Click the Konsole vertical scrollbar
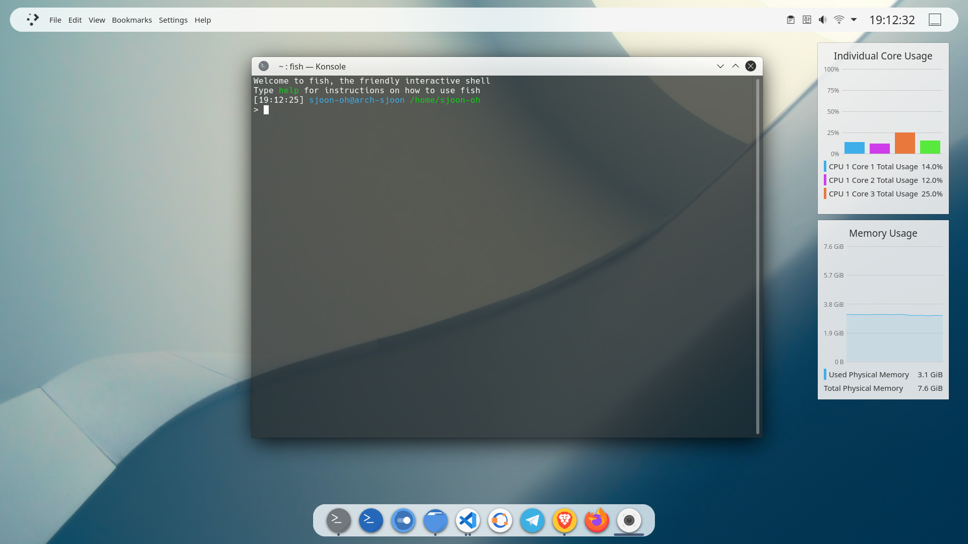The height and width of the screenshot is (544, 968). click(x=757, y=256)
